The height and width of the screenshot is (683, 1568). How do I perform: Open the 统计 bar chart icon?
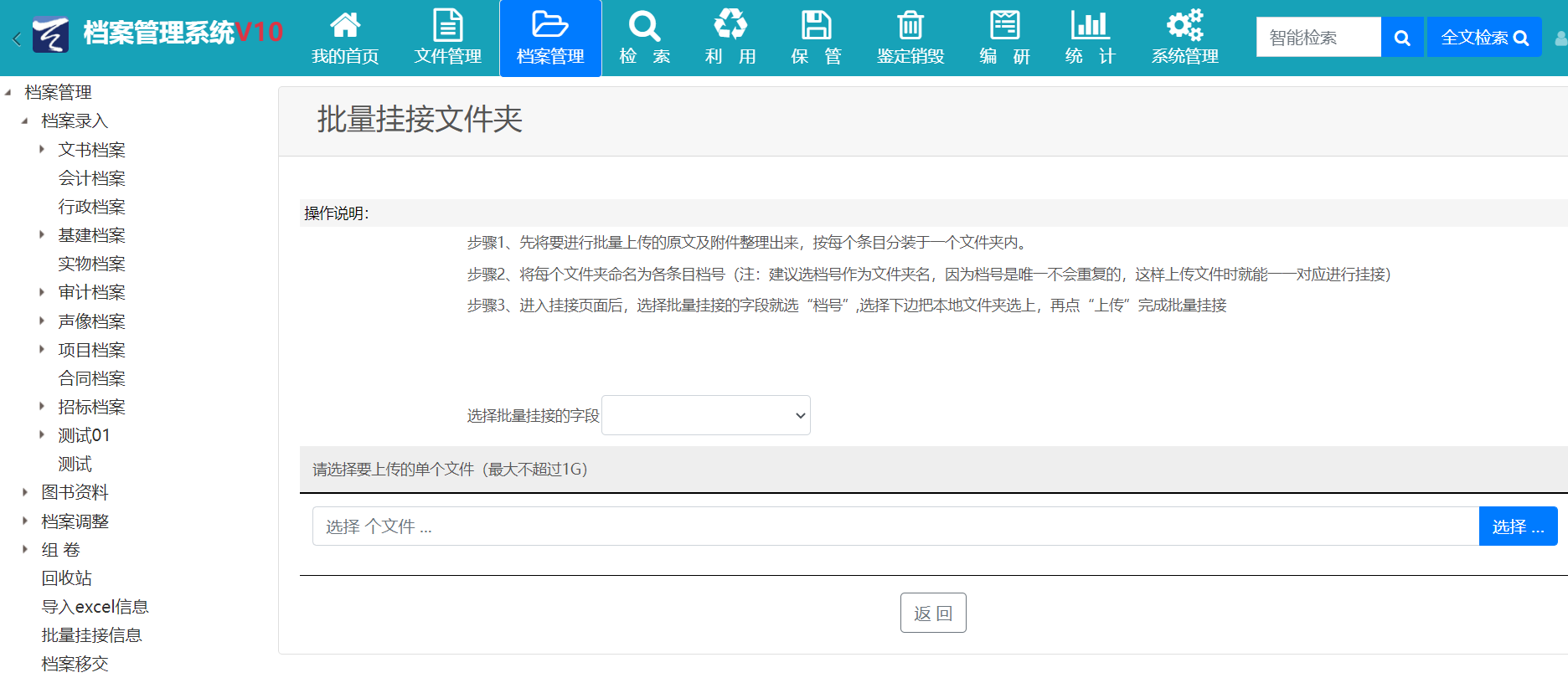click(1090, 25)
